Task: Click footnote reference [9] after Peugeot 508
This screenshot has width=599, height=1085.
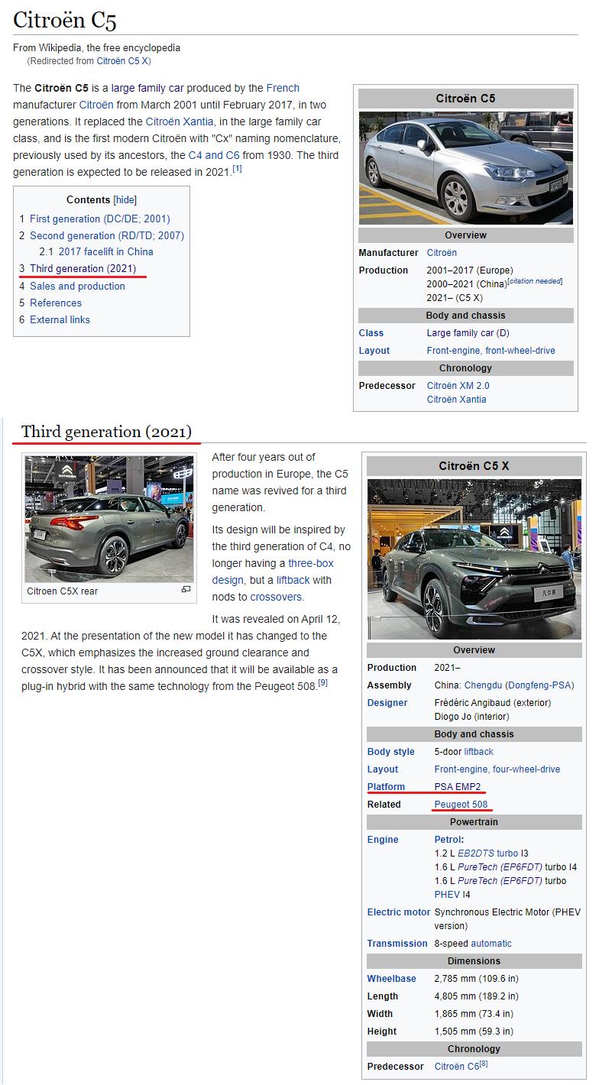Action: (323, 682)
